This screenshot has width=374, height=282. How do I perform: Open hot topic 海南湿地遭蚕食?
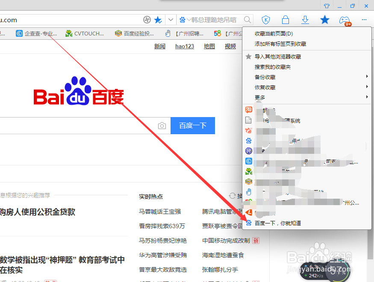(223, 256)
